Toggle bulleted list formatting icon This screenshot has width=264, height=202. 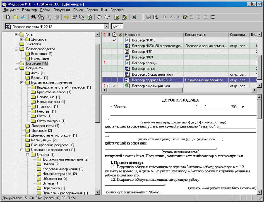pyautogui.click(x=212, y=17)
